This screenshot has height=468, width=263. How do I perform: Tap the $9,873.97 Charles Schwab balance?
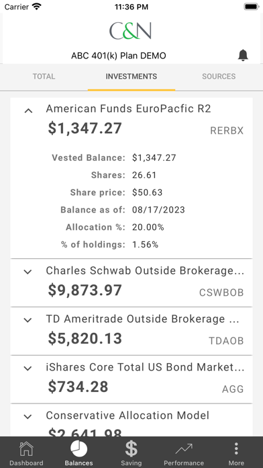tap(85, 290)
